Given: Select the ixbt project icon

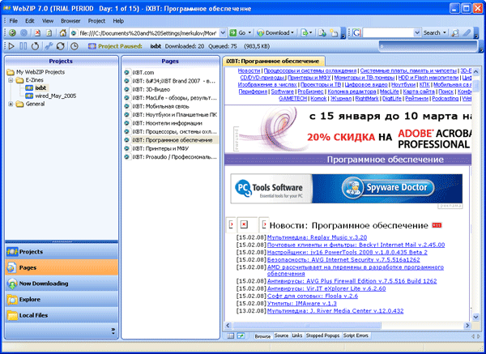Looking at the screenshot, I should pyautogui.click(x=29, y=88).
